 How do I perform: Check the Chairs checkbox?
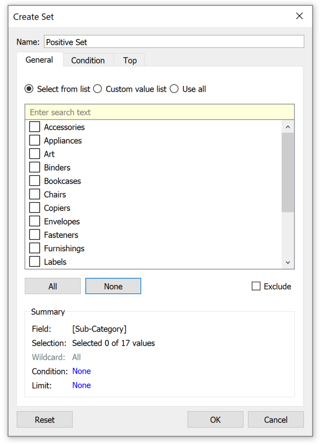tap(34, 194)
